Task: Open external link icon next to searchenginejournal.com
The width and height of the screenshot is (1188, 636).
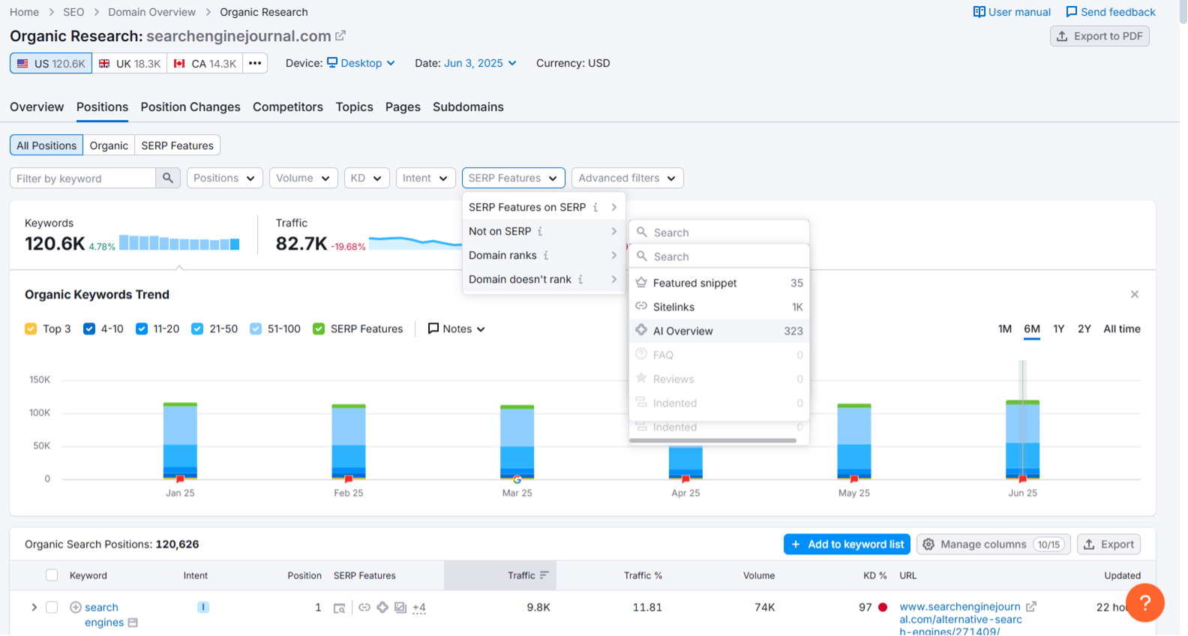Action: (x=340, y=36)
